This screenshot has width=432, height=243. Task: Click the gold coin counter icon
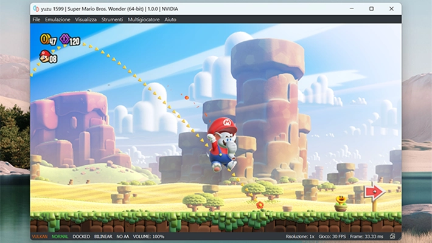(44, 39)
